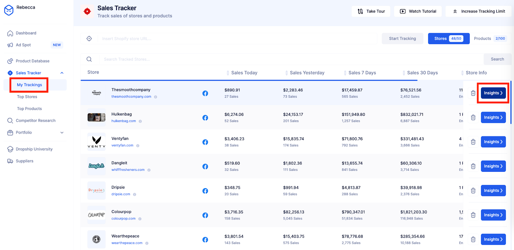Open the Facebook icon for Dangleit
The height and width of the screenshot is (250, 514).
(x=205, y=167)
